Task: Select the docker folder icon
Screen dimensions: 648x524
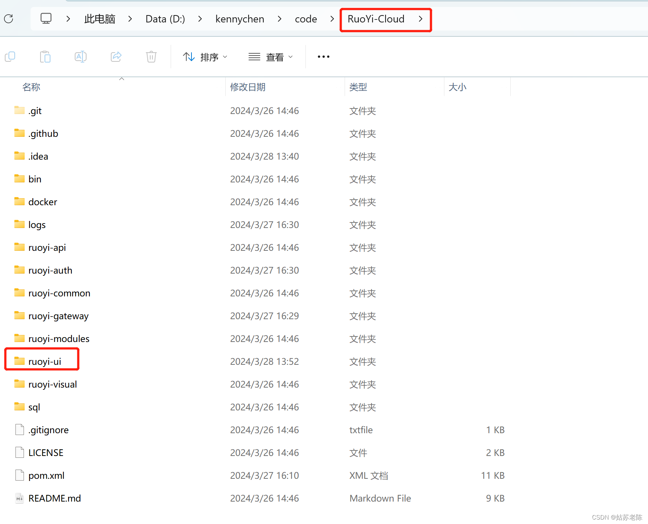Action: 20,202
